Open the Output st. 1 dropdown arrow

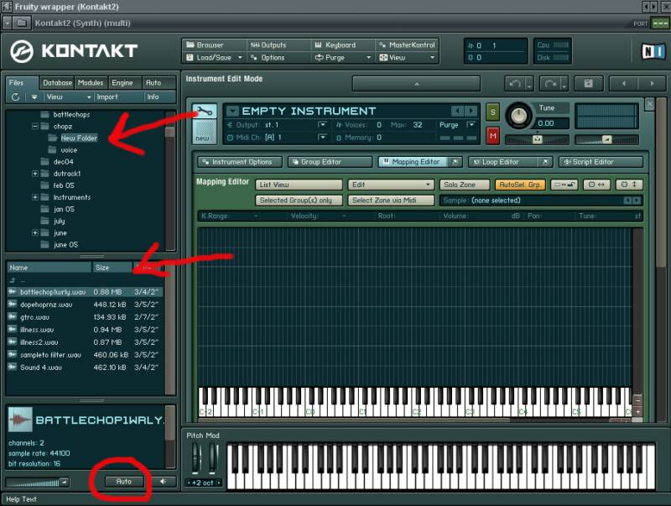[x=322, y=124]
